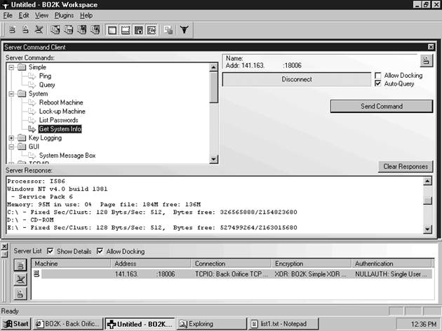
Task: Click the funnel filter icon in toolbar
Action: 185,30
